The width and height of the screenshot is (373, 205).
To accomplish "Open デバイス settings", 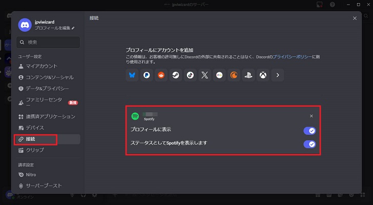I will [x=48, y=128].
